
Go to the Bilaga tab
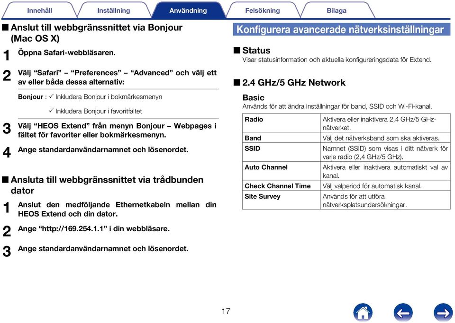(x=337, y=10)
